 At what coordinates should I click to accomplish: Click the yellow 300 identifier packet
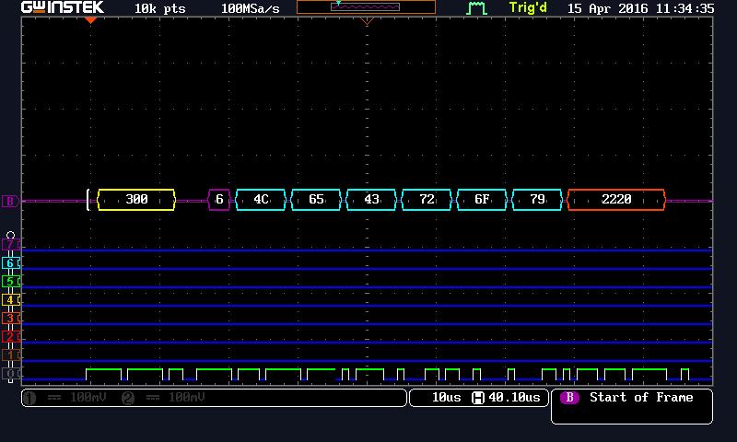pos(136,200)
